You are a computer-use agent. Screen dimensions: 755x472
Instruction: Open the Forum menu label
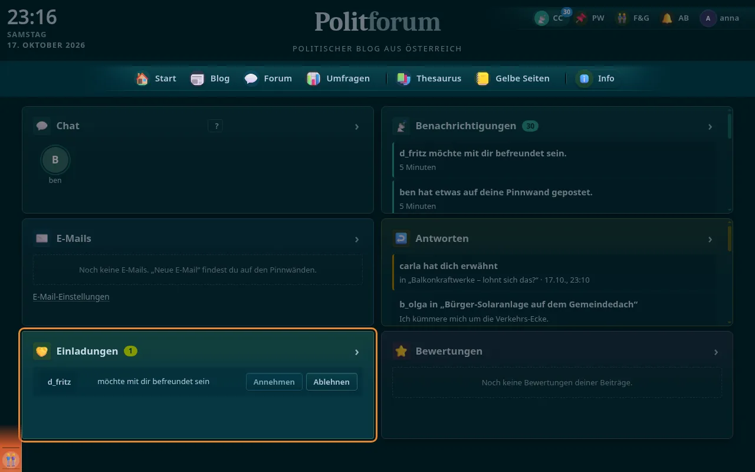point(278,78)
